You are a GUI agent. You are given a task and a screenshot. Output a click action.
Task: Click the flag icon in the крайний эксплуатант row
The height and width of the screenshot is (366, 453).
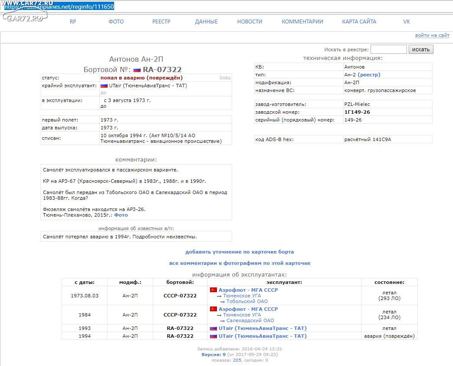pyautogui.click(x=104, y=86)
